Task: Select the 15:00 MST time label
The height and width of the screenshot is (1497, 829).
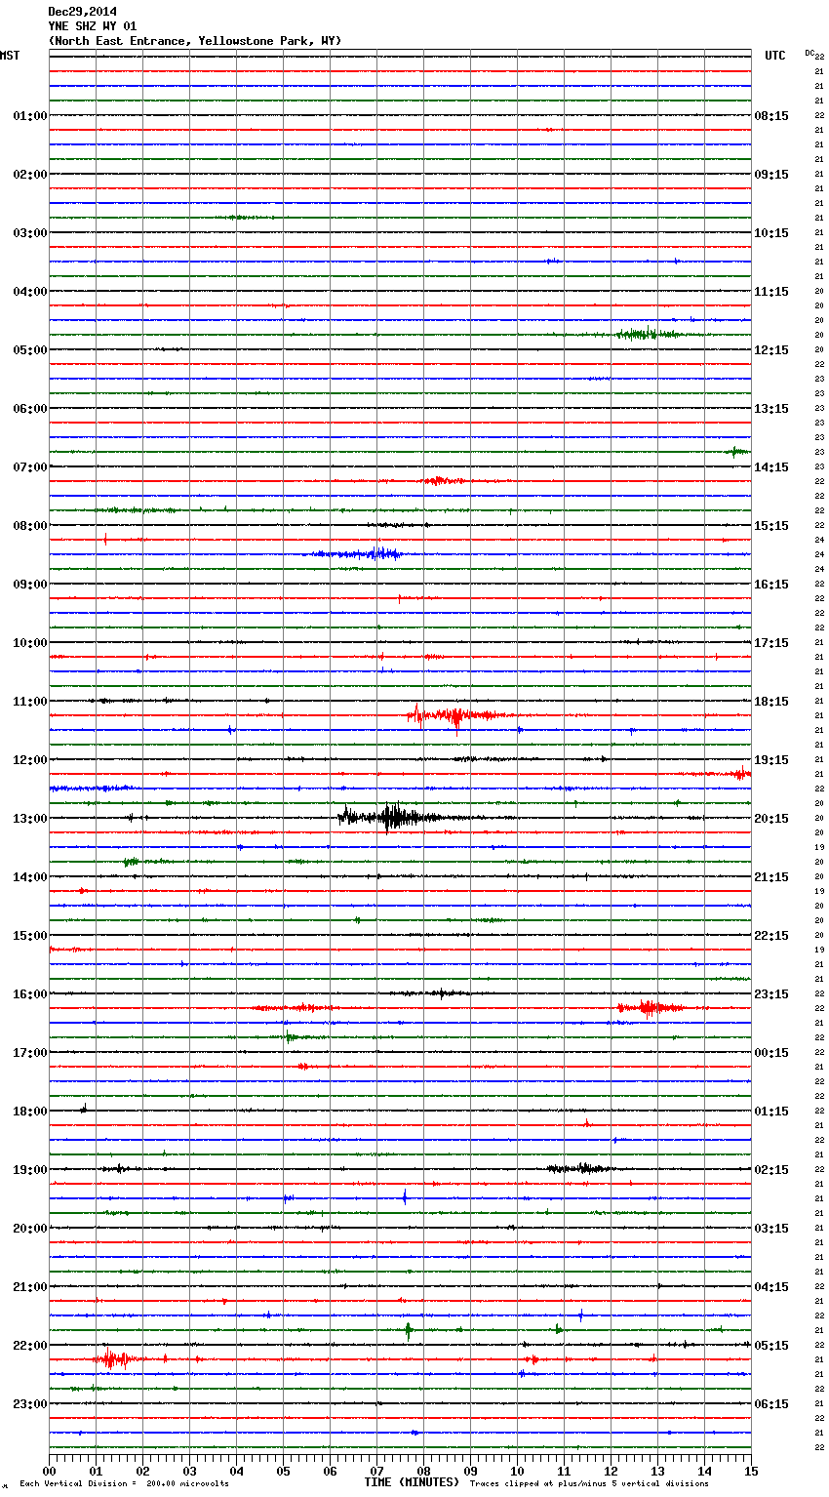Action: click(x=29, y=936)
